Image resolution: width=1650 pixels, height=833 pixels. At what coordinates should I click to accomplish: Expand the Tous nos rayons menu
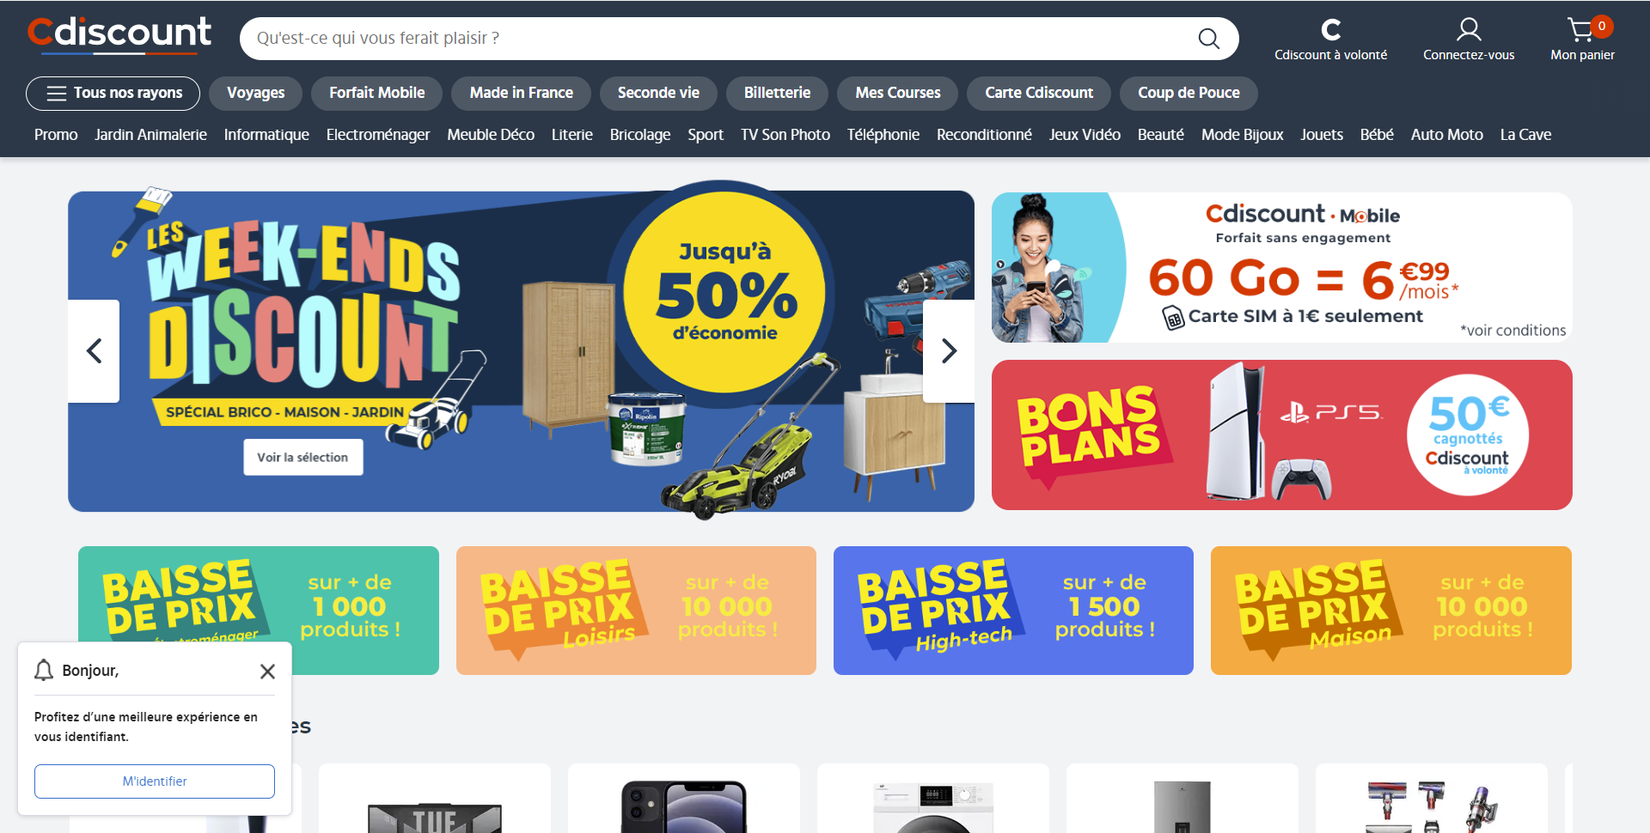(113, 93)
